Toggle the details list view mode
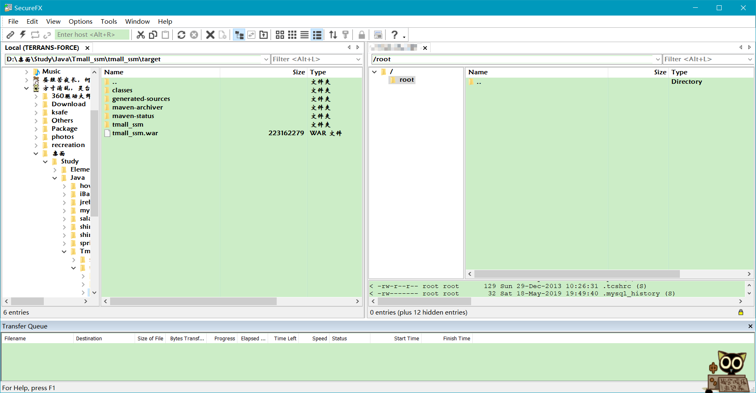Viewport: 756px width, 393px height. pos(317,35)
